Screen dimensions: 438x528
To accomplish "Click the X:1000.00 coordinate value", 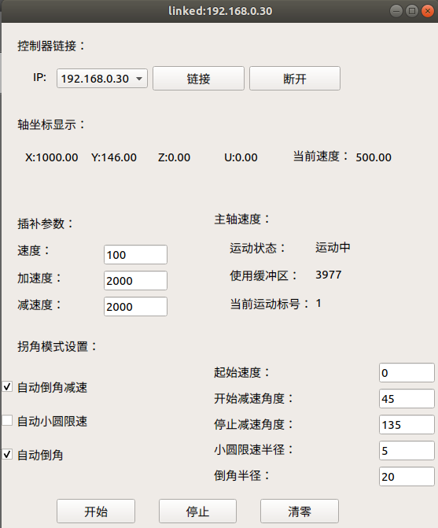I will (51, 157).
